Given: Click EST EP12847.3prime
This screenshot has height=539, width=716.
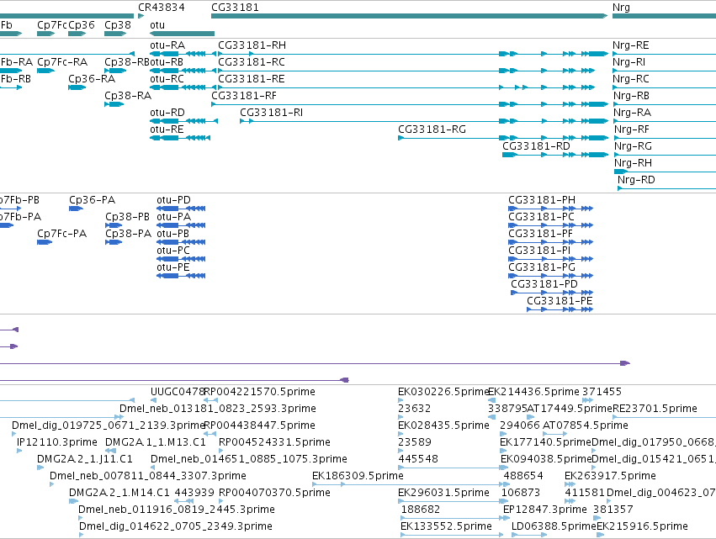Looking at the screenshot, I should 544,510.
